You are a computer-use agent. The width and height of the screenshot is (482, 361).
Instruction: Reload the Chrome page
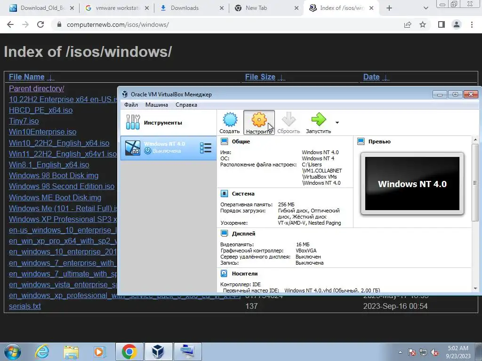pos(40,24)
